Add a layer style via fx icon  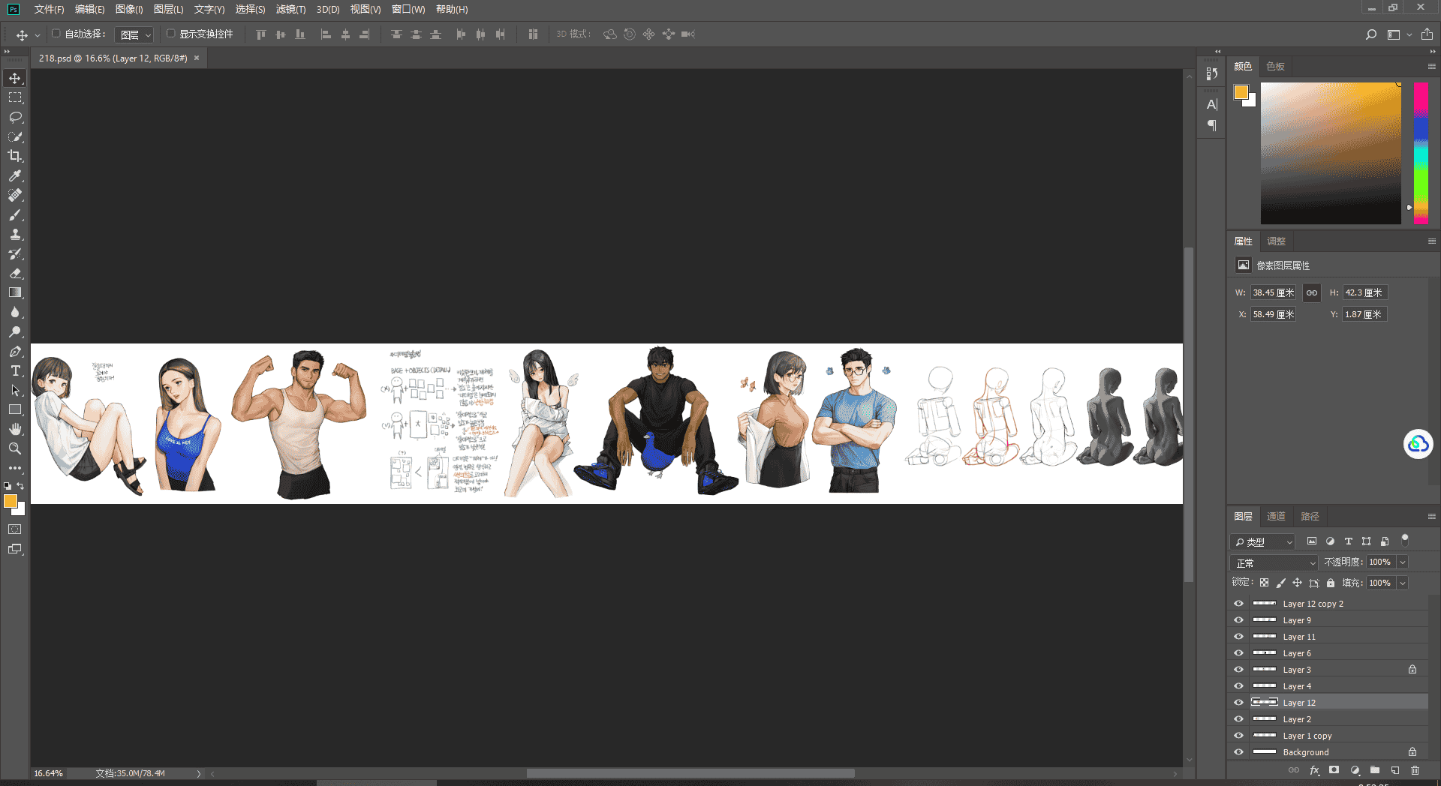[1314, 770]
